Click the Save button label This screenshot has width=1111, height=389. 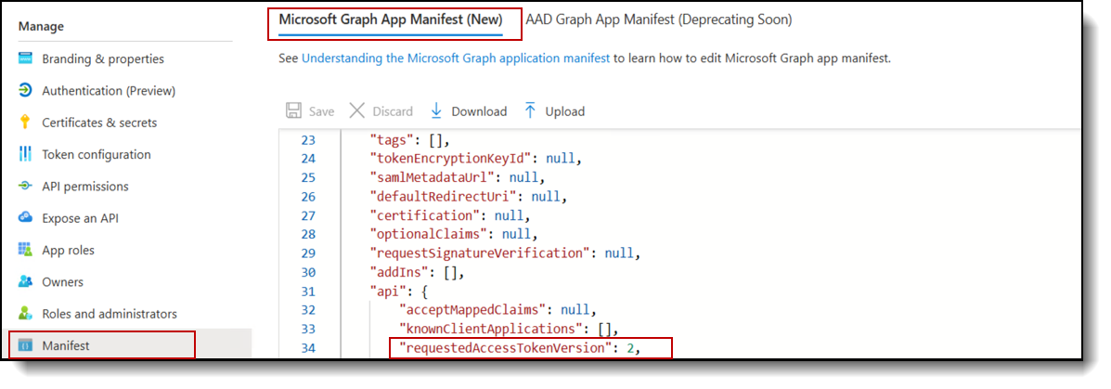321,111
